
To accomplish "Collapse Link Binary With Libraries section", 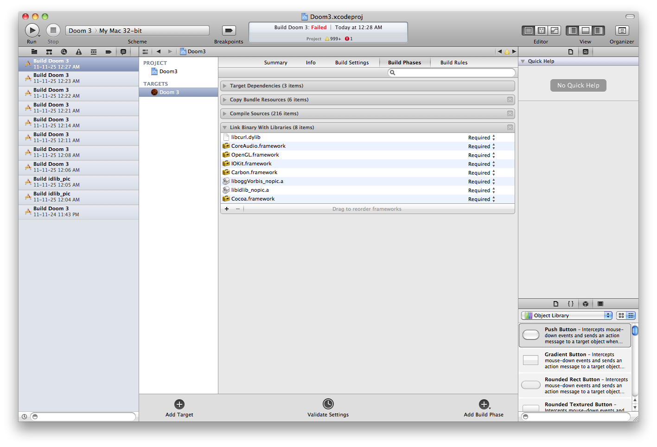I will point(225,127).
